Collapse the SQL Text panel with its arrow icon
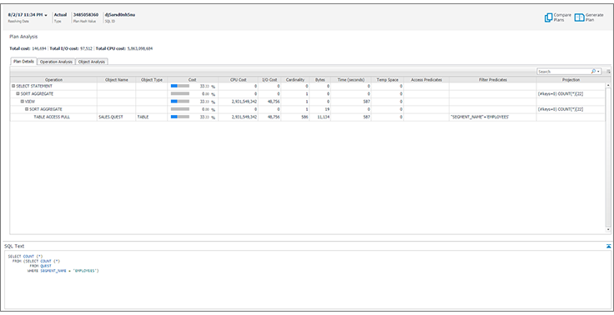 [608, 246]
